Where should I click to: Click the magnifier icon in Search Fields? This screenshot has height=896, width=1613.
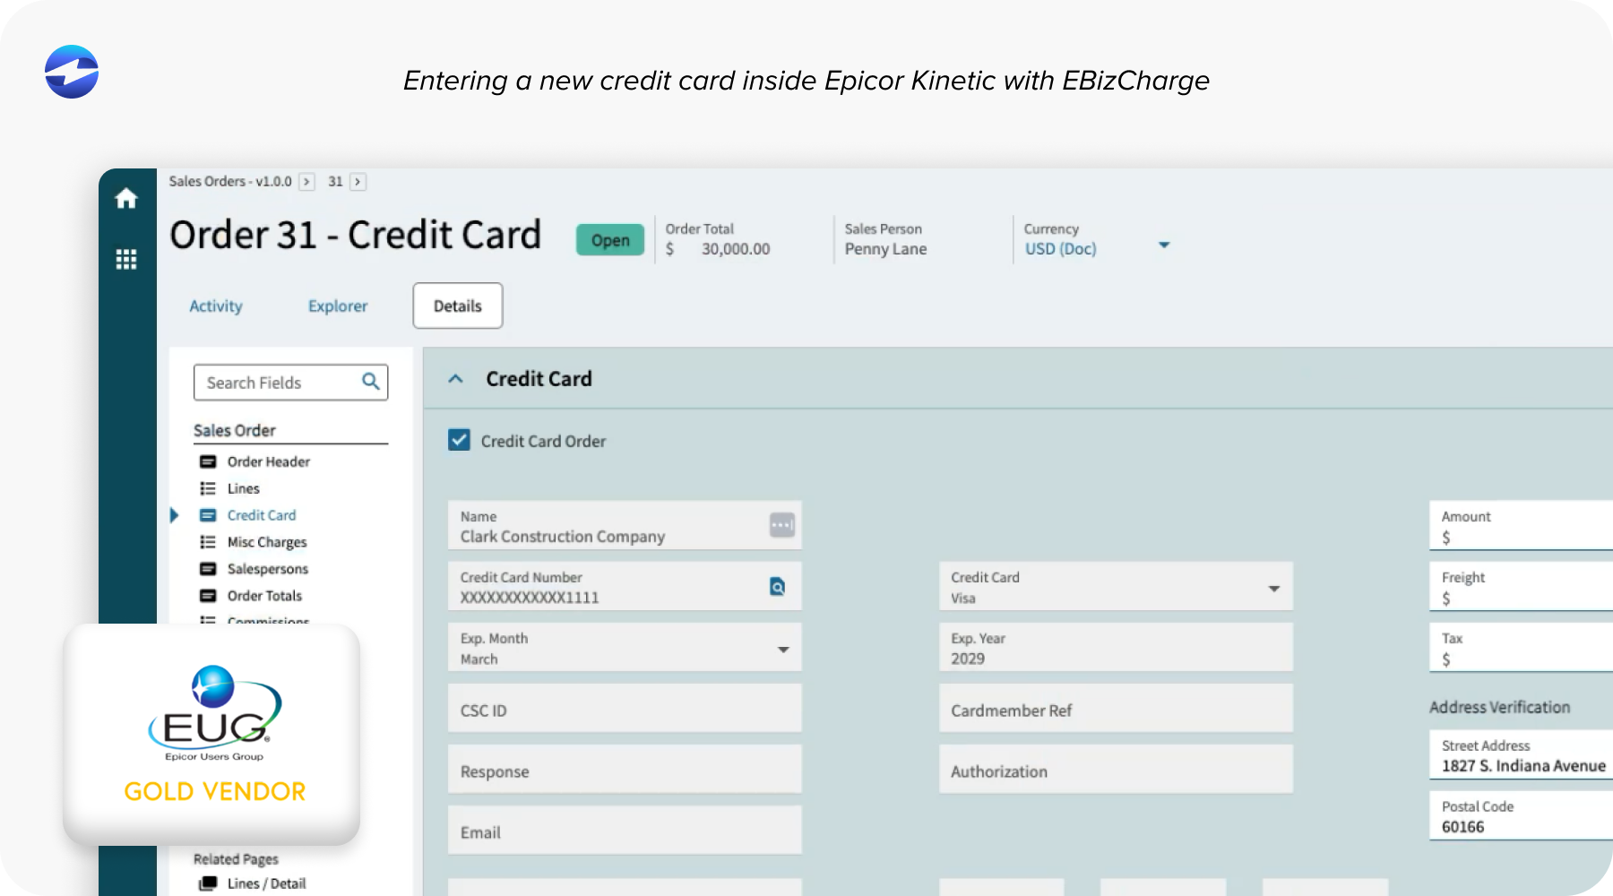coord(370,382)
